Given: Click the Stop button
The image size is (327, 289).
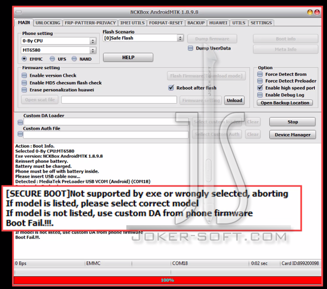Looking at the screenshot, I should click(x=293, y=122).
